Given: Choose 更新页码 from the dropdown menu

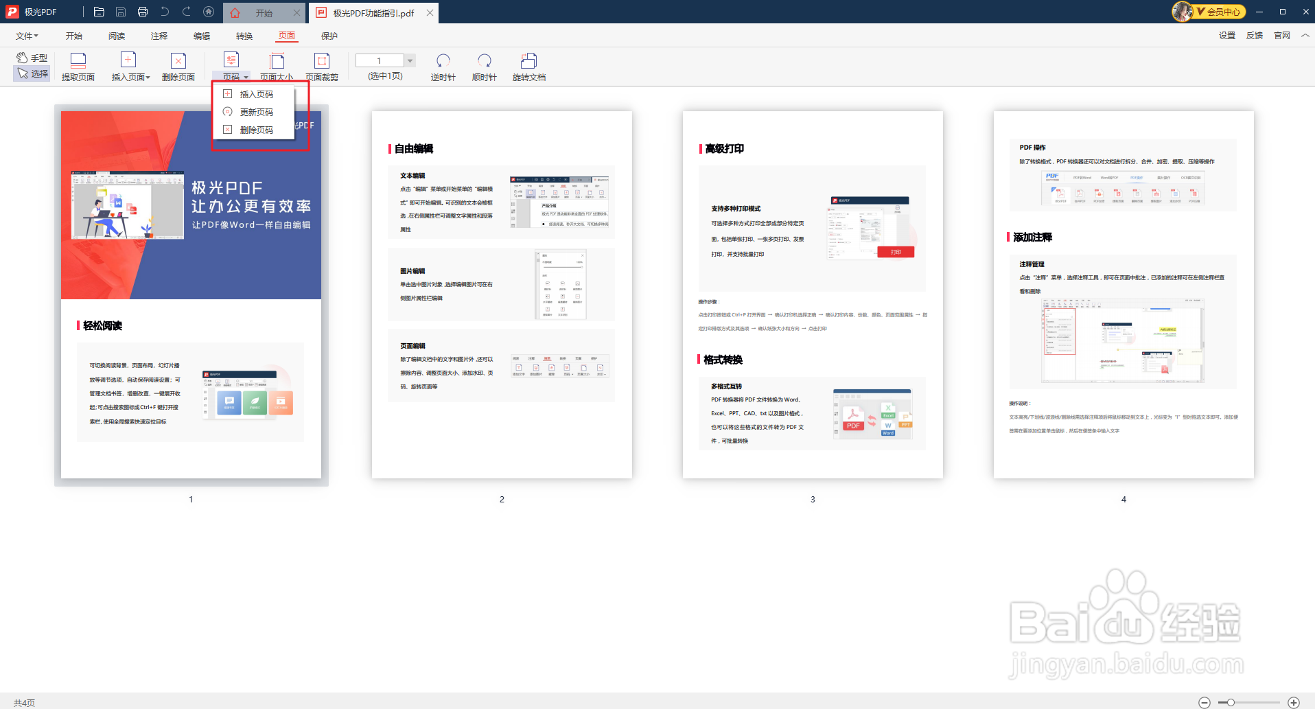Looking at the screenshot, I should pos(254,112).
